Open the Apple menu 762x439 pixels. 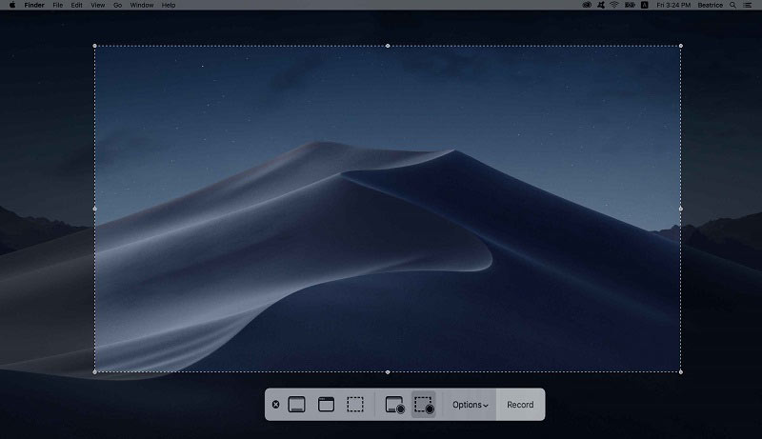pyautogui.click(x=12, y=5)
